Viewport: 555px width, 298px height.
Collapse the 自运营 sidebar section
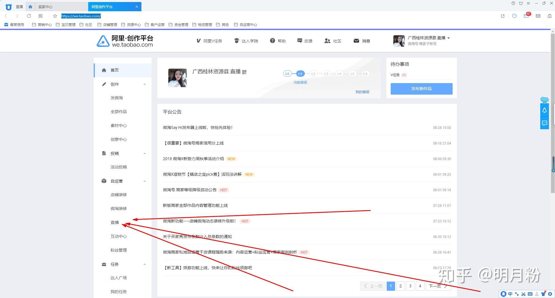click(x=145, y=181)
